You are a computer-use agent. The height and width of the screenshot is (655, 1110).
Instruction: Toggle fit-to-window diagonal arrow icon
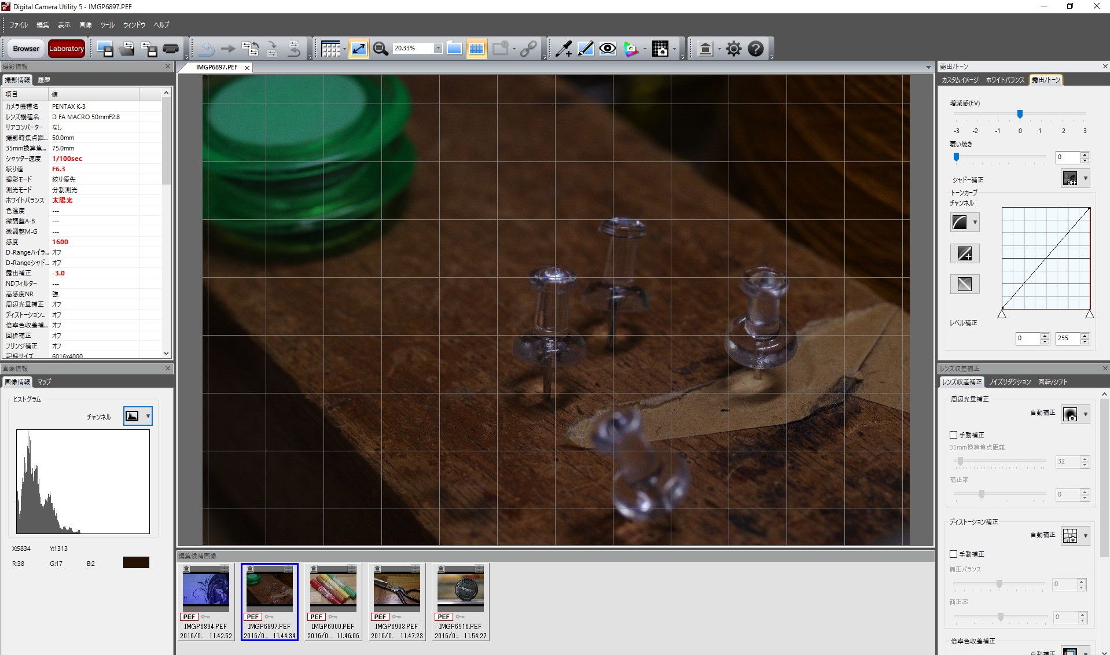click(x=359, y=49)
